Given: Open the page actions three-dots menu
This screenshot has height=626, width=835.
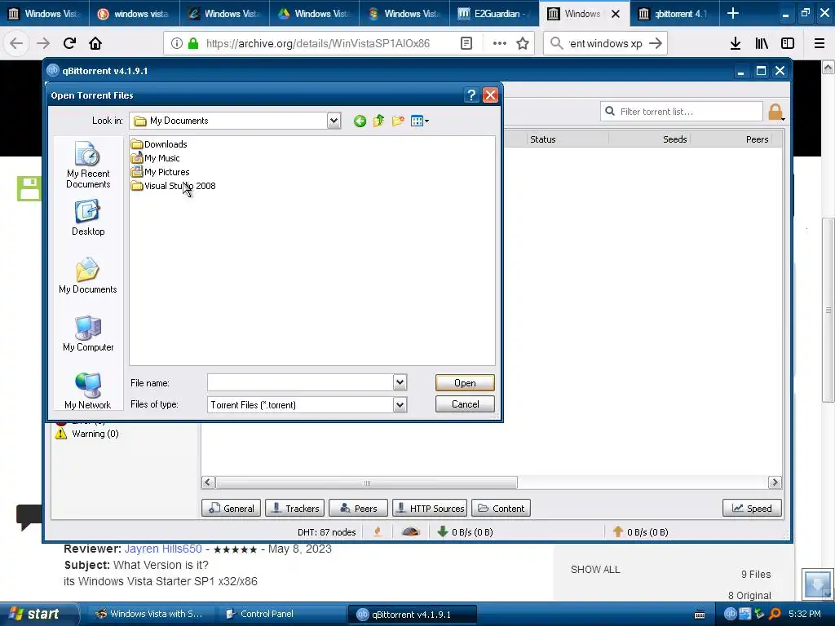Looking at the screenshot, I should pyautogui.click(x=500, y=44).
